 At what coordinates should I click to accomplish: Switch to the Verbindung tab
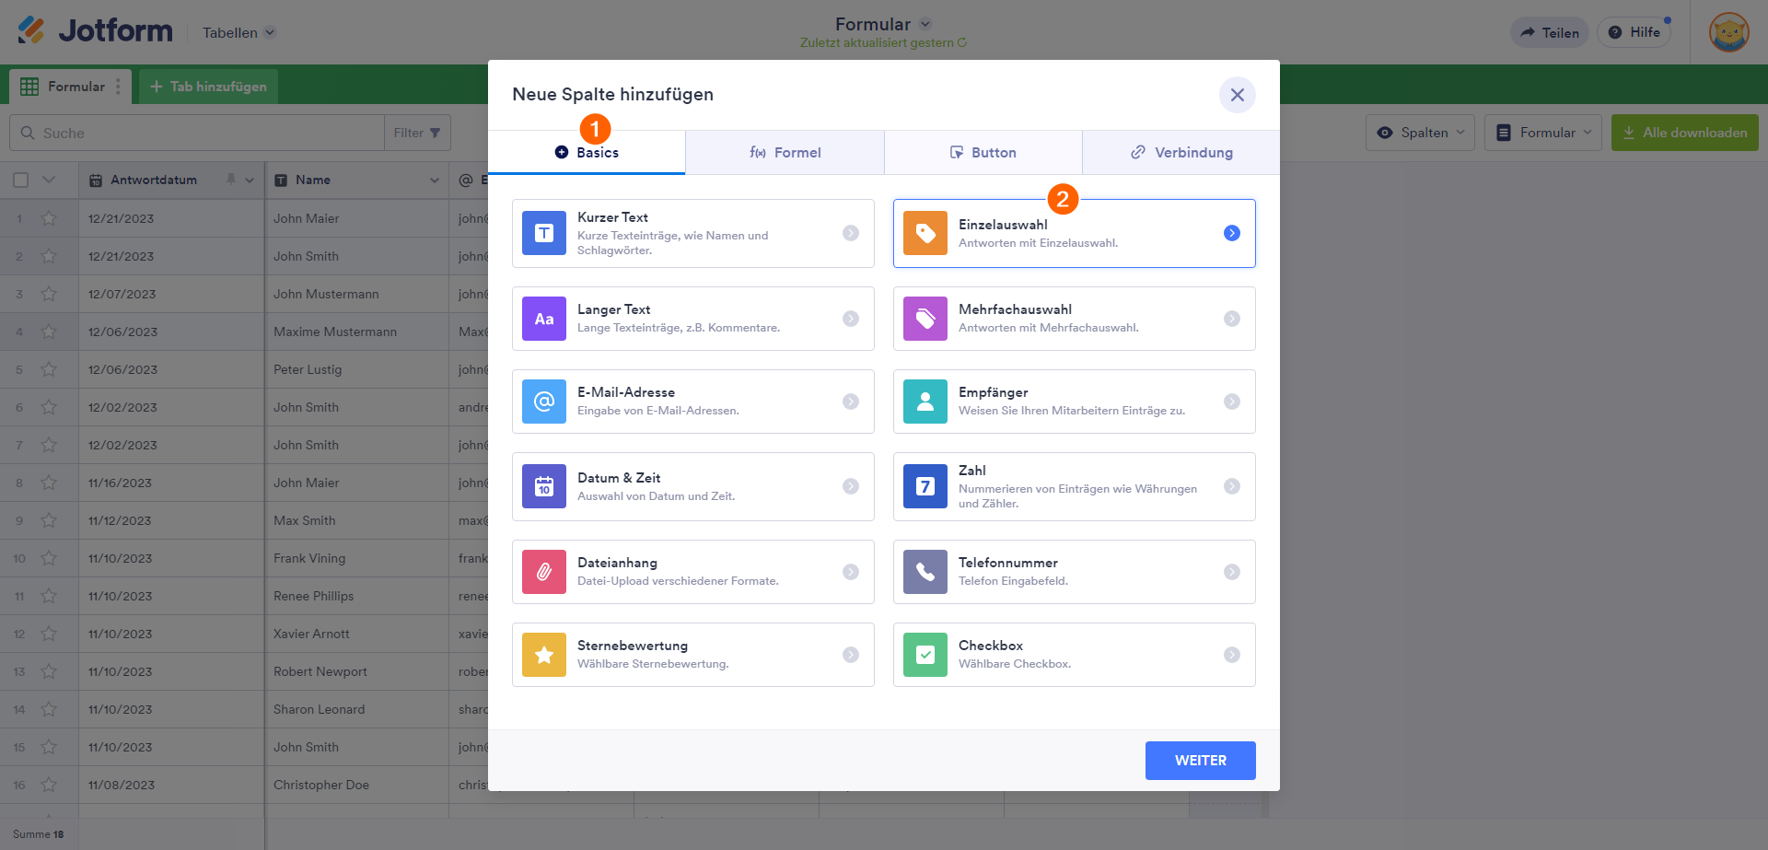[x=1181, y=153]
